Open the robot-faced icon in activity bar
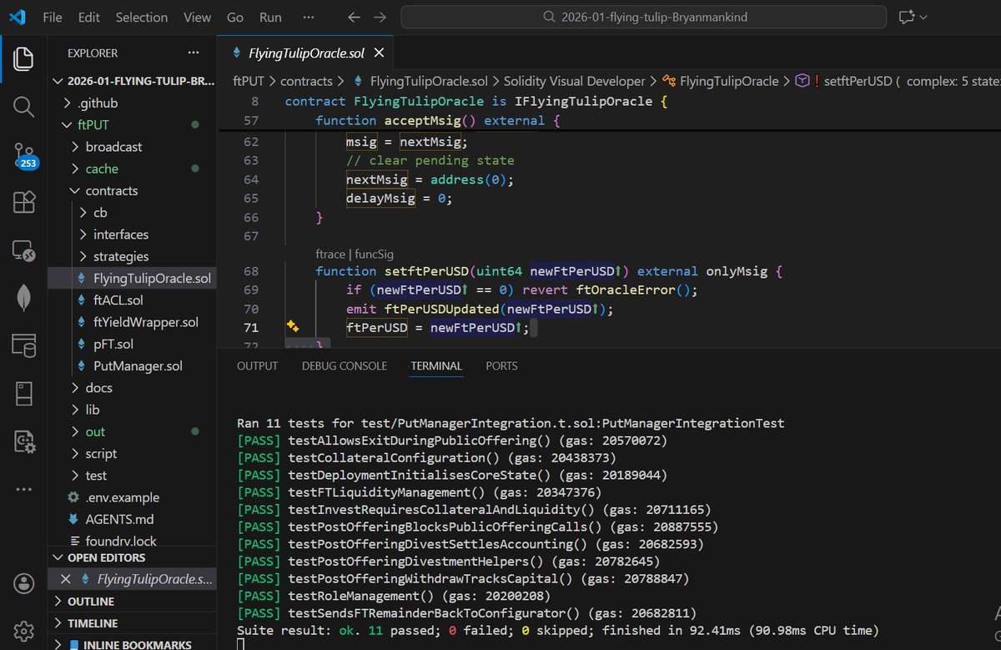The width and height of the screenshot is (1001, 650). (23, 440)
